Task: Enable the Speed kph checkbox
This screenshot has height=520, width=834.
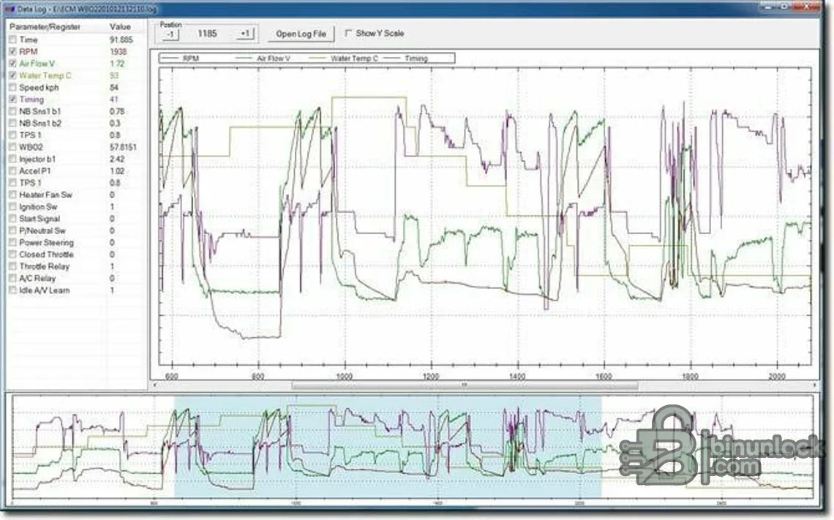Action: click(x=12, y=88)
